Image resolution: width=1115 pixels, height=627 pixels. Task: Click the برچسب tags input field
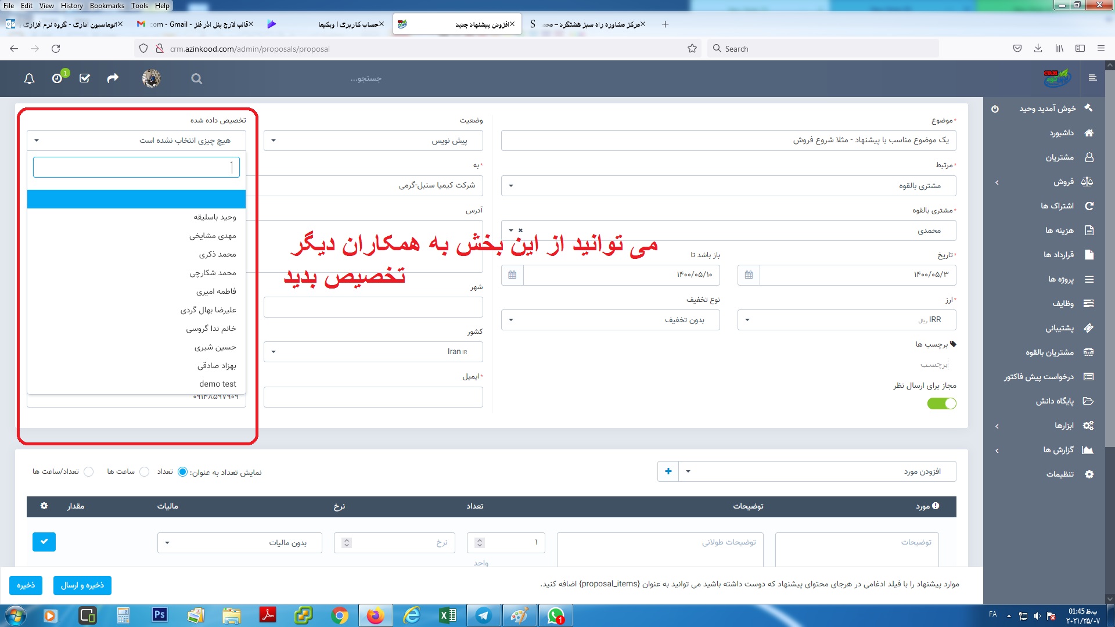[x=934, y=365]
